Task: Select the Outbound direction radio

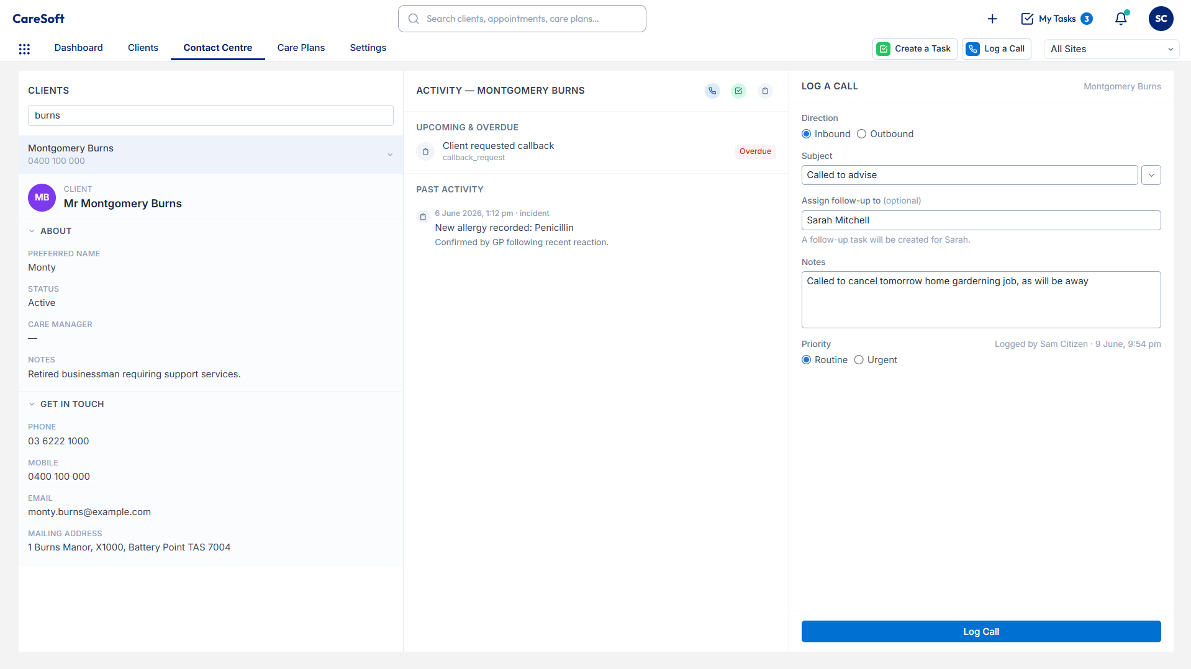Action: pyautogui.click(x=861, y=134)
